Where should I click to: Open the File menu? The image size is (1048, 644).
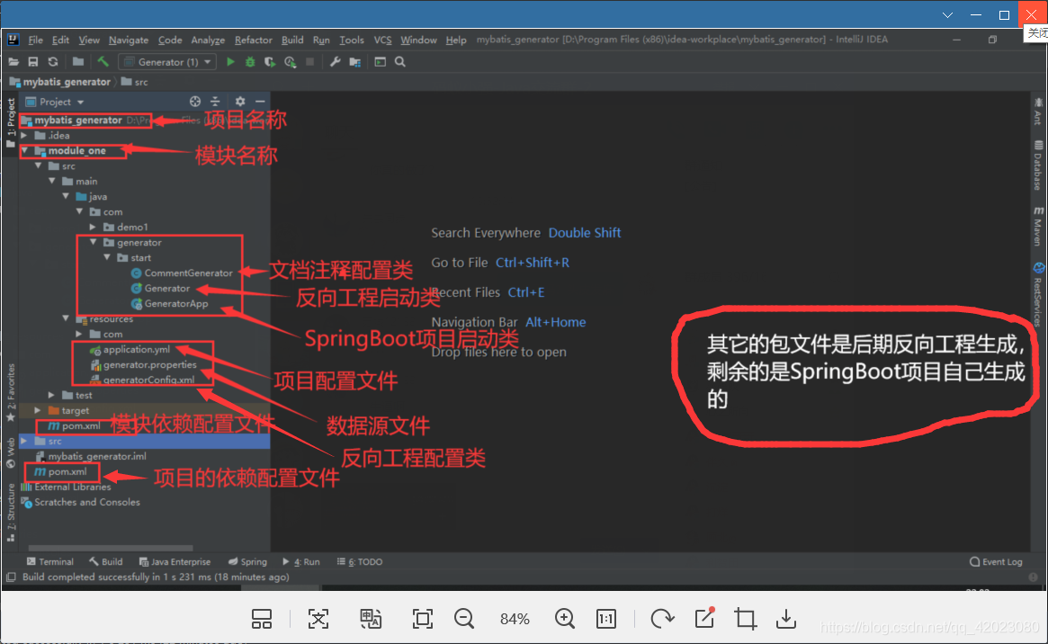pyautogui.click(x=35, y=40)
